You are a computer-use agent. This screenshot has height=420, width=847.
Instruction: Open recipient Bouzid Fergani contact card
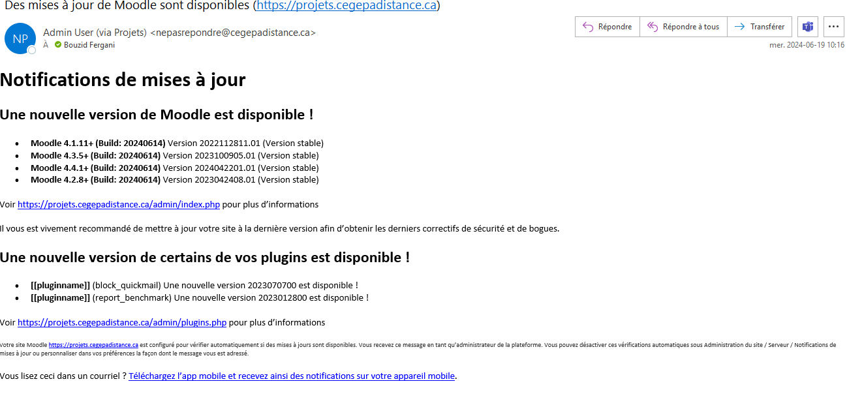89,45
